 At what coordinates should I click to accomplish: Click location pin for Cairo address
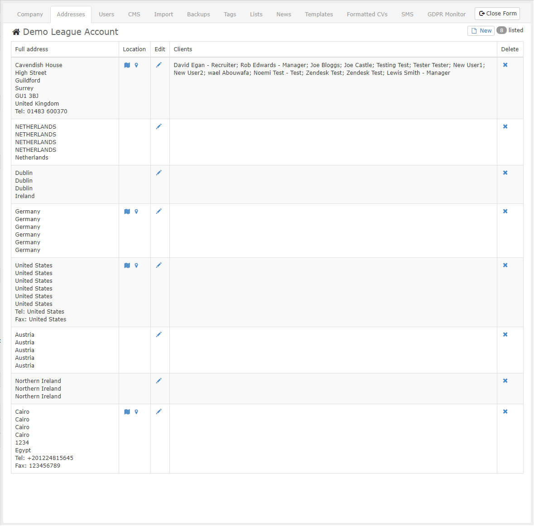136,412
